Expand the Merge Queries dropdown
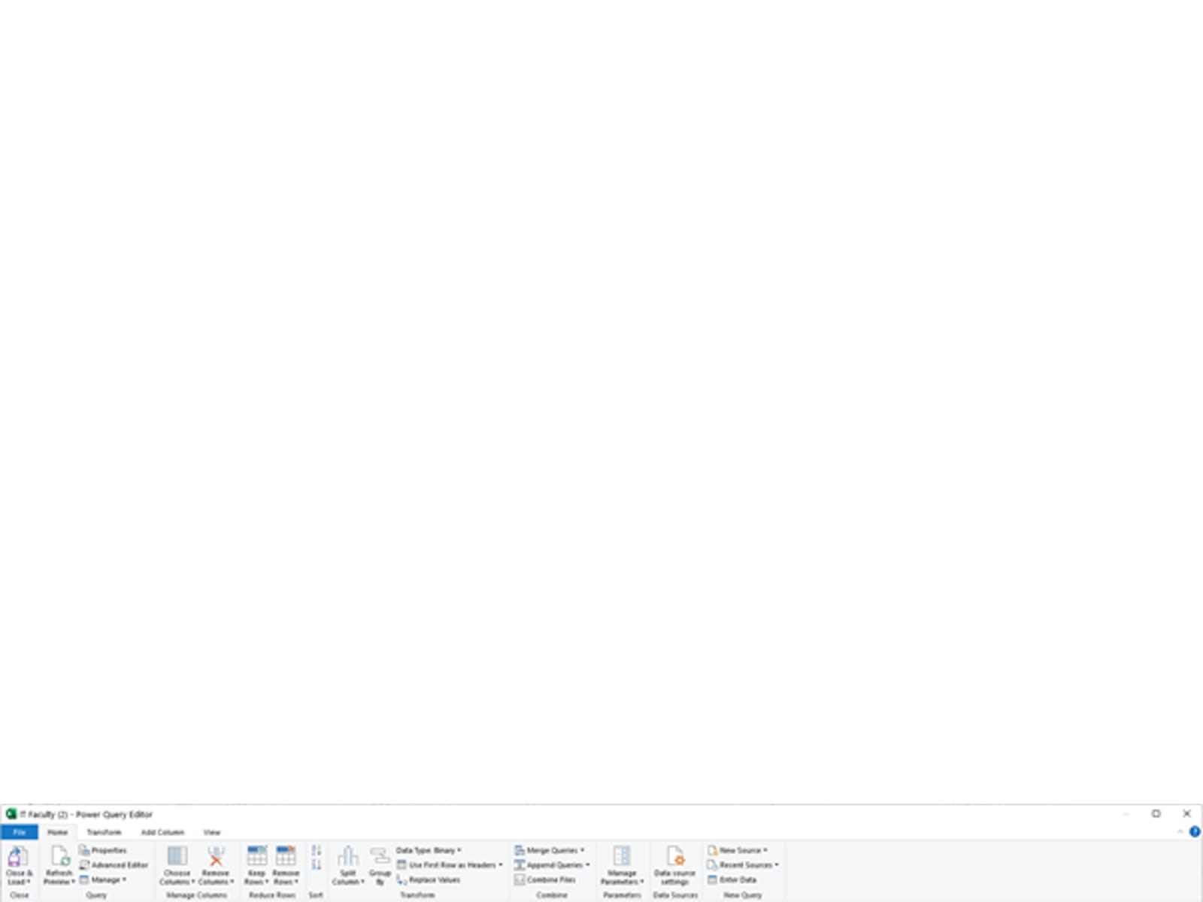 582,850
